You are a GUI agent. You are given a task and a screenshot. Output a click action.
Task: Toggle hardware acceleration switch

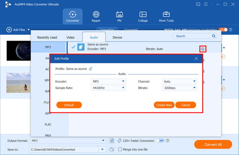[x=223, y=29]
